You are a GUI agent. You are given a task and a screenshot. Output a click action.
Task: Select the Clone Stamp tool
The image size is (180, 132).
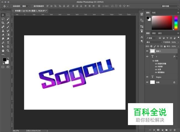tap(3, 31)
